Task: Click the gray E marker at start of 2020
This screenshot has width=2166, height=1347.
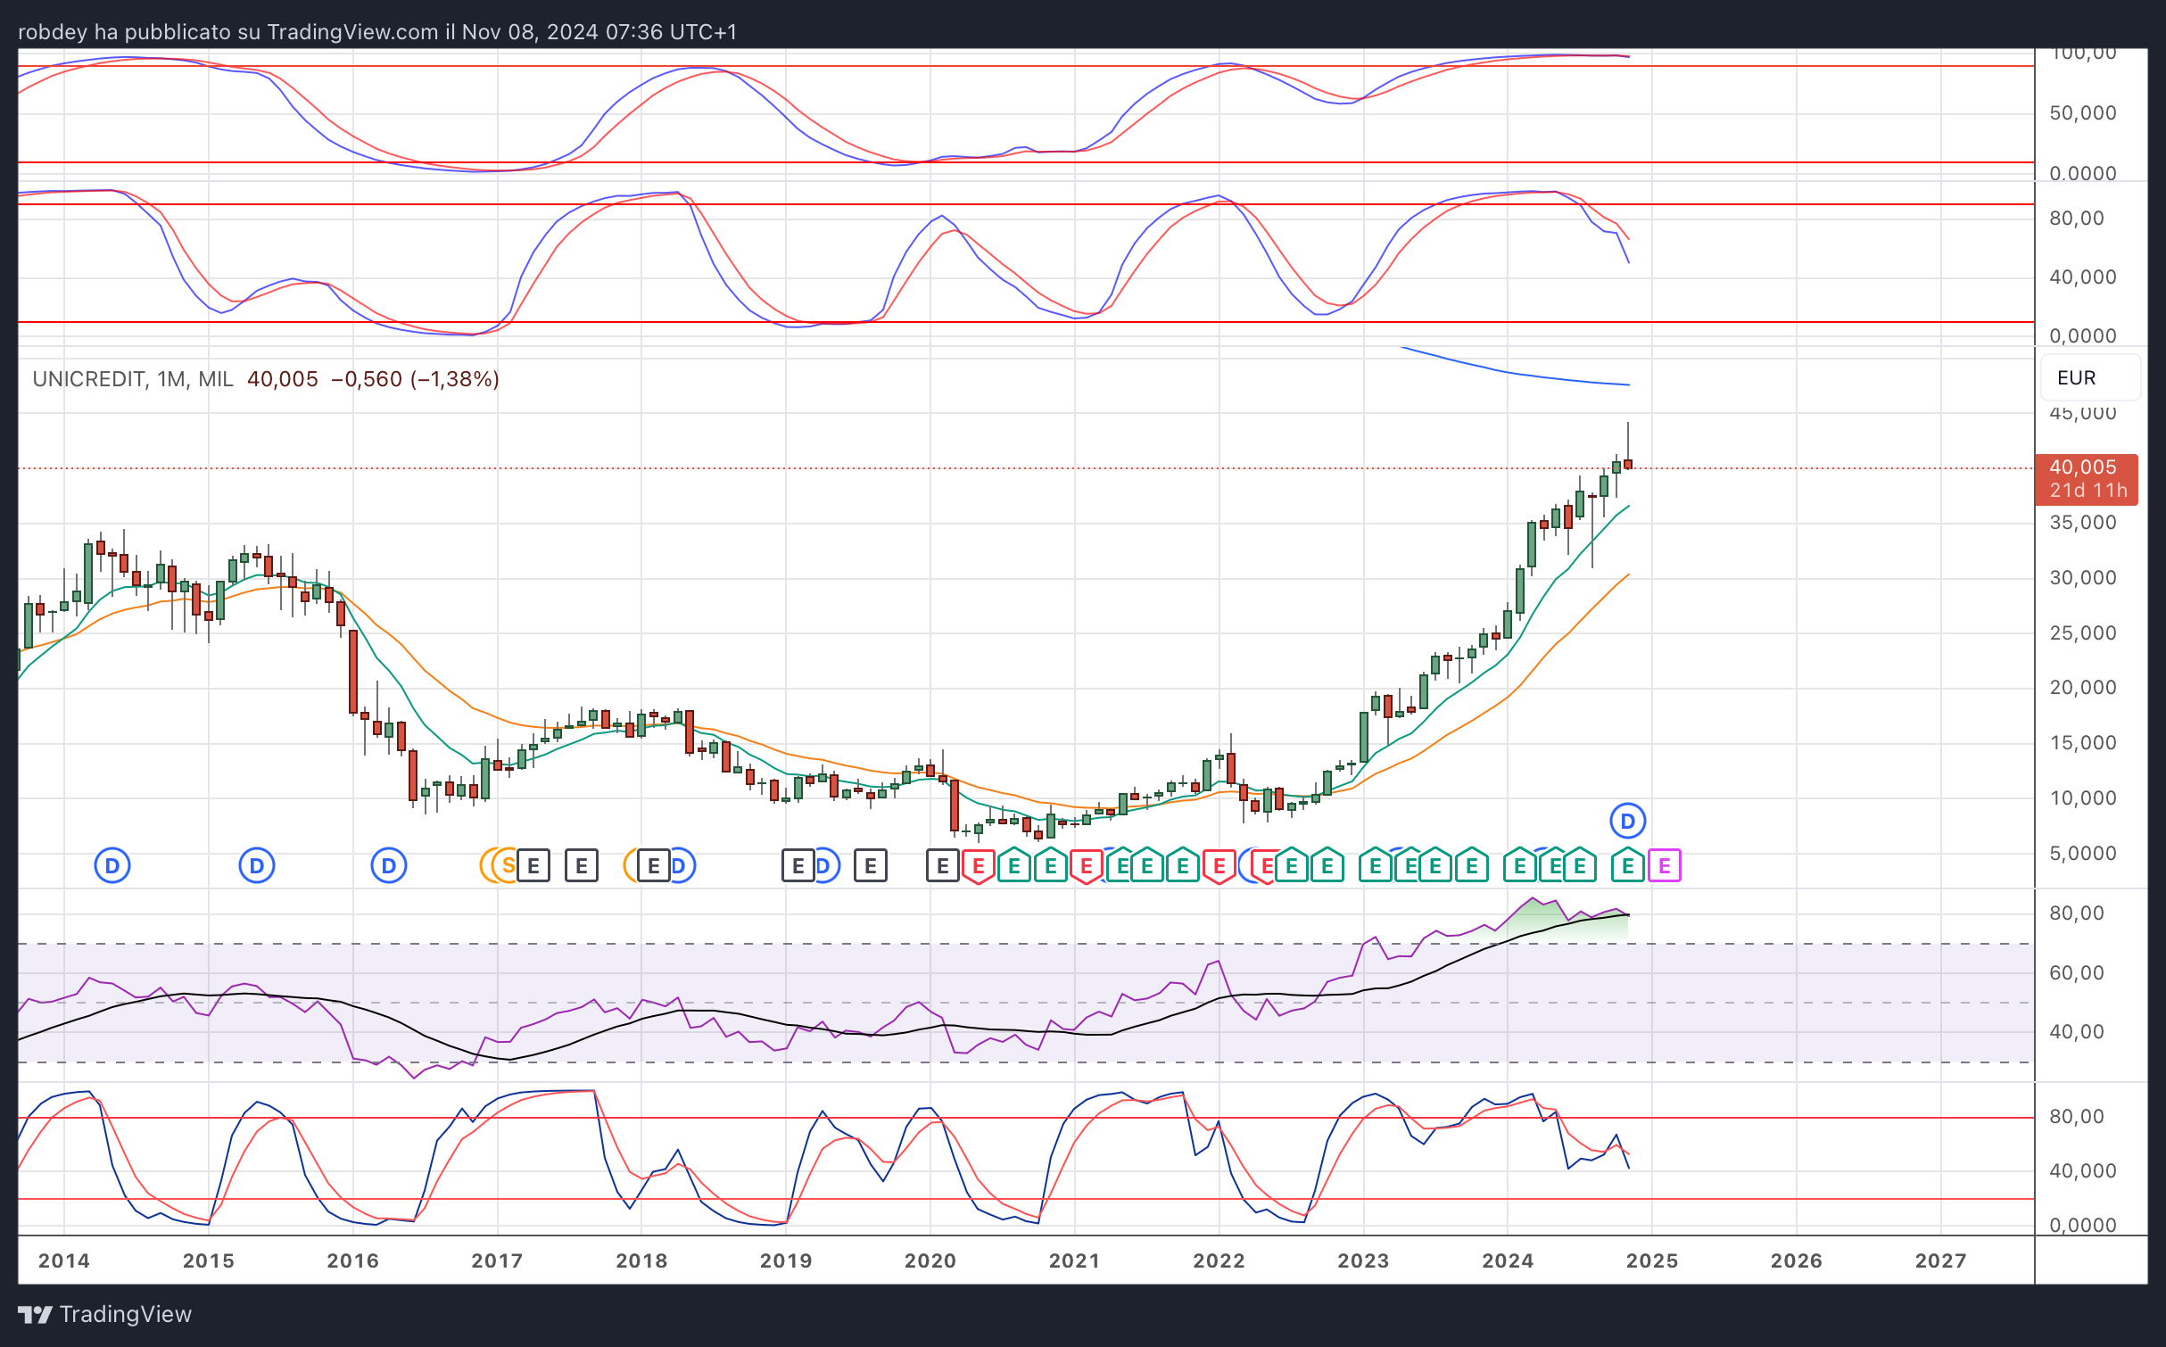Action: pyautogui.click(x=943, y=865)
